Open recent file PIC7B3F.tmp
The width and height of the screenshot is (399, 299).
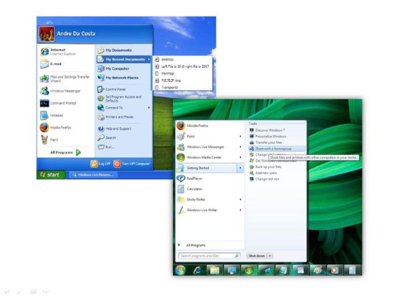click(x=168, y=80)
